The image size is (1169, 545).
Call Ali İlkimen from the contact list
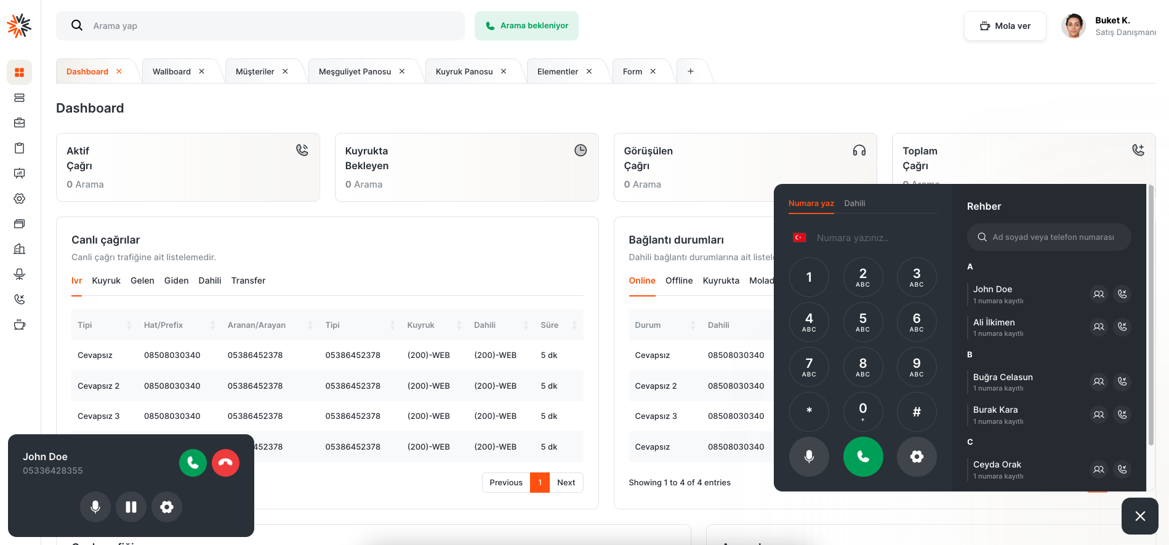[x=1122, y=327]
